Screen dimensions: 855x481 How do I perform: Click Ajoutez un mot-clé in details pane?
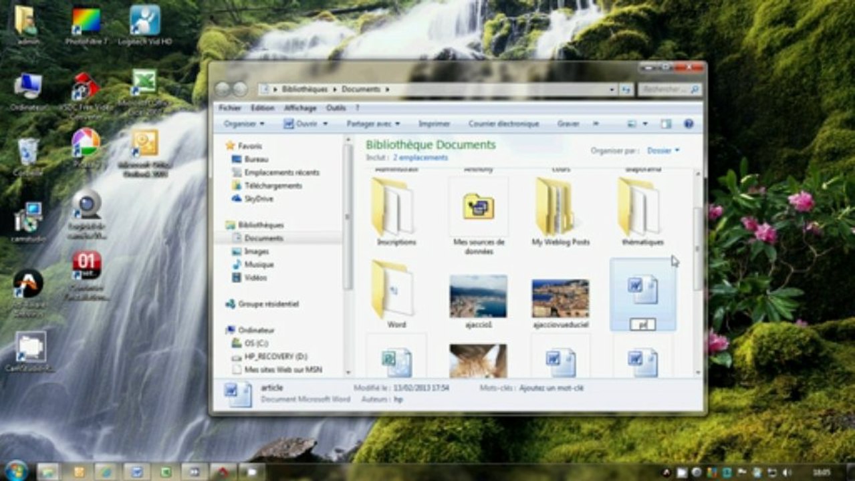click(552, 387)
